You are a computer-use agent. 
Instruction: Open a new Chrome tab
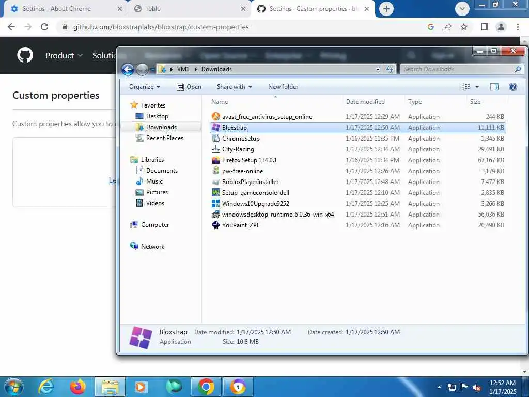point(386,9)
